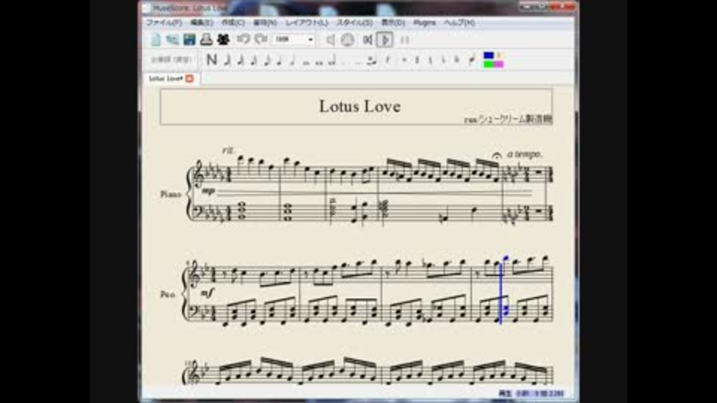Apply double sharp accidental

[x=404, y=60]
